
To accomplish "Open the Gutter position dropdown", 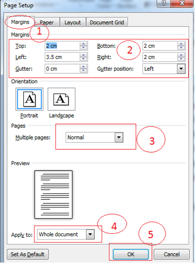I will (181, 69).
